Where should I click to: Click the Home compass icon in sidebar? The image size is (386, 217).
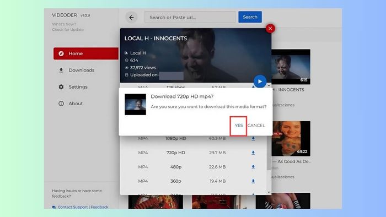point(61,53)
